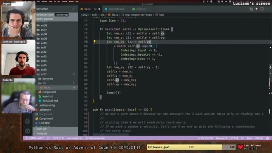Click the rust-analyzer status bar item
Screen dimensions: 272x153
74,138
